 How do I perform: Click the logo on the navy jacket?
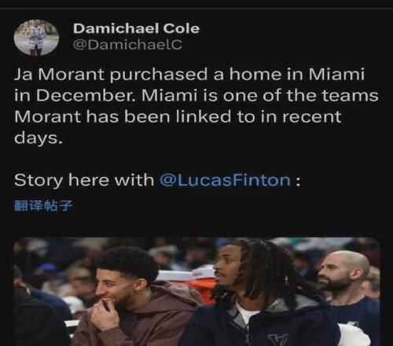[277, 340]
